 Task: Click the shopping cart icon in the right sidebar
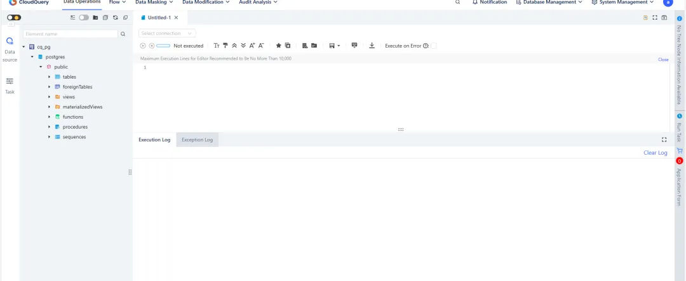click(x=679, y=151)
